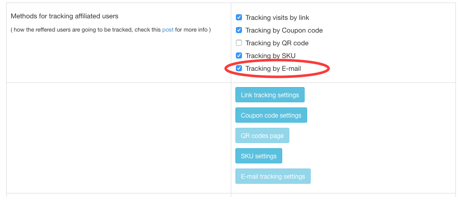The height and width of the screenshot is (197, 459).
Task: Click the SKU settings button
Action: pos(259,156)
